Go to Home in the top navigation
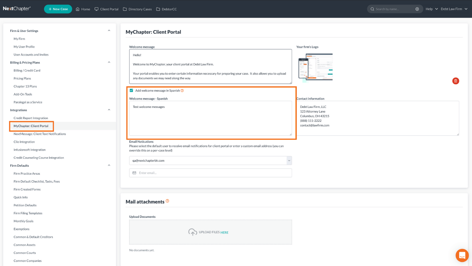The image size is (472, 266). click(83, 9)
